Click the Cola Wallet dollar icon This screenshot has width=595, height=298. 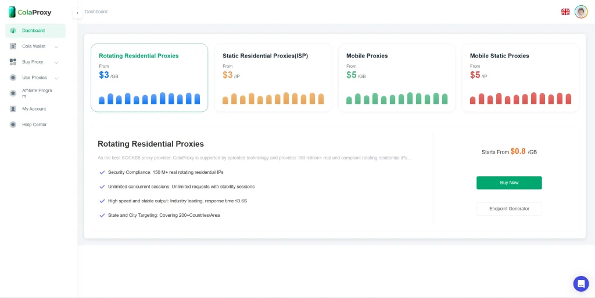(x=13, y=46)
